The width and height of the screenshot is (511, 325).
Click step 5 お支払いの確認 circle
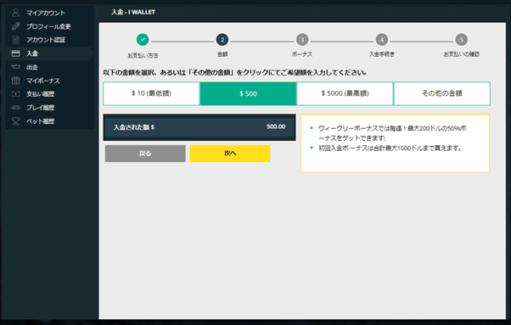[461, 40]
